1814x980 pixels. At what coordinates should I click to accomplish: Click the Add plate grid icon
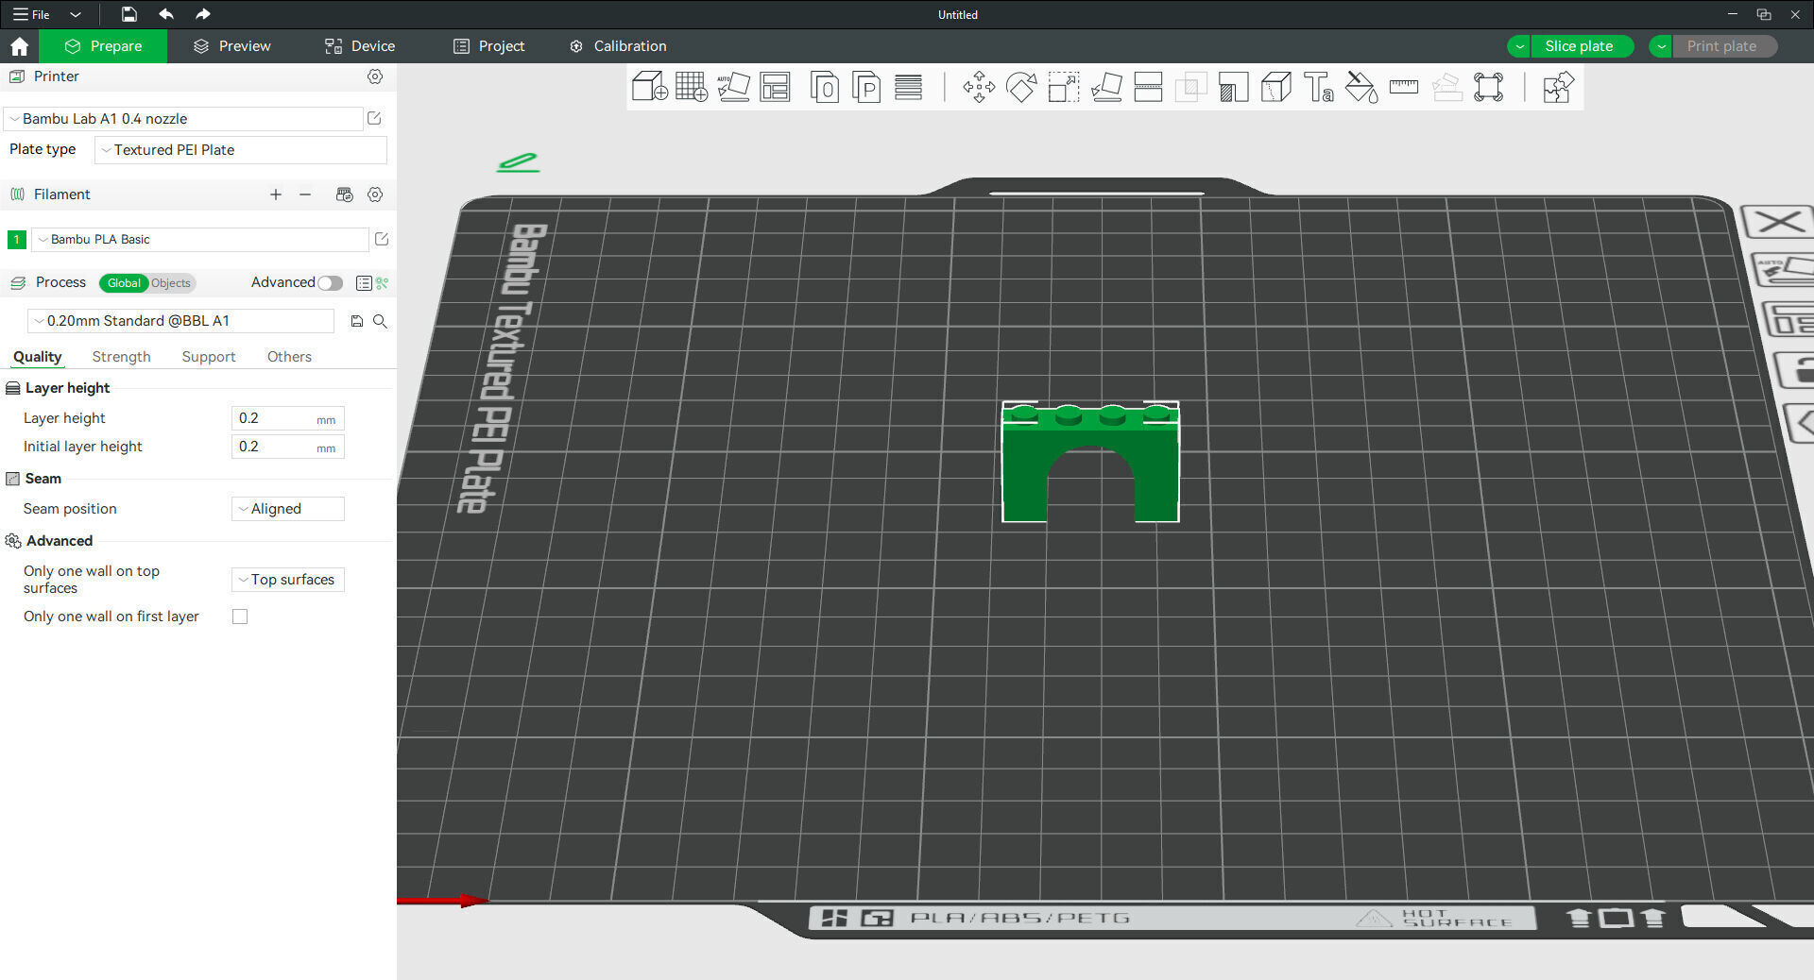click(692, 87)
